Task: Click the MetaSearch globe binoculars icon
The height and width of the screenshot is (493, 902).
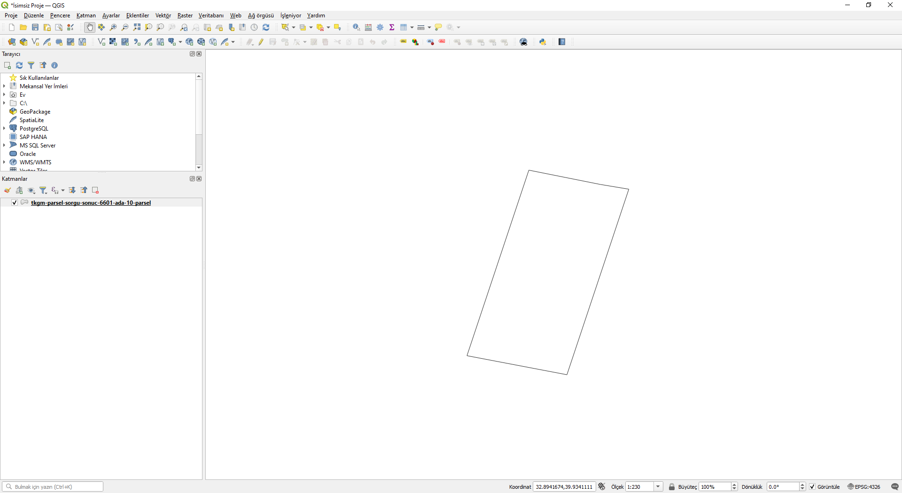Action: tap(523, 42)
